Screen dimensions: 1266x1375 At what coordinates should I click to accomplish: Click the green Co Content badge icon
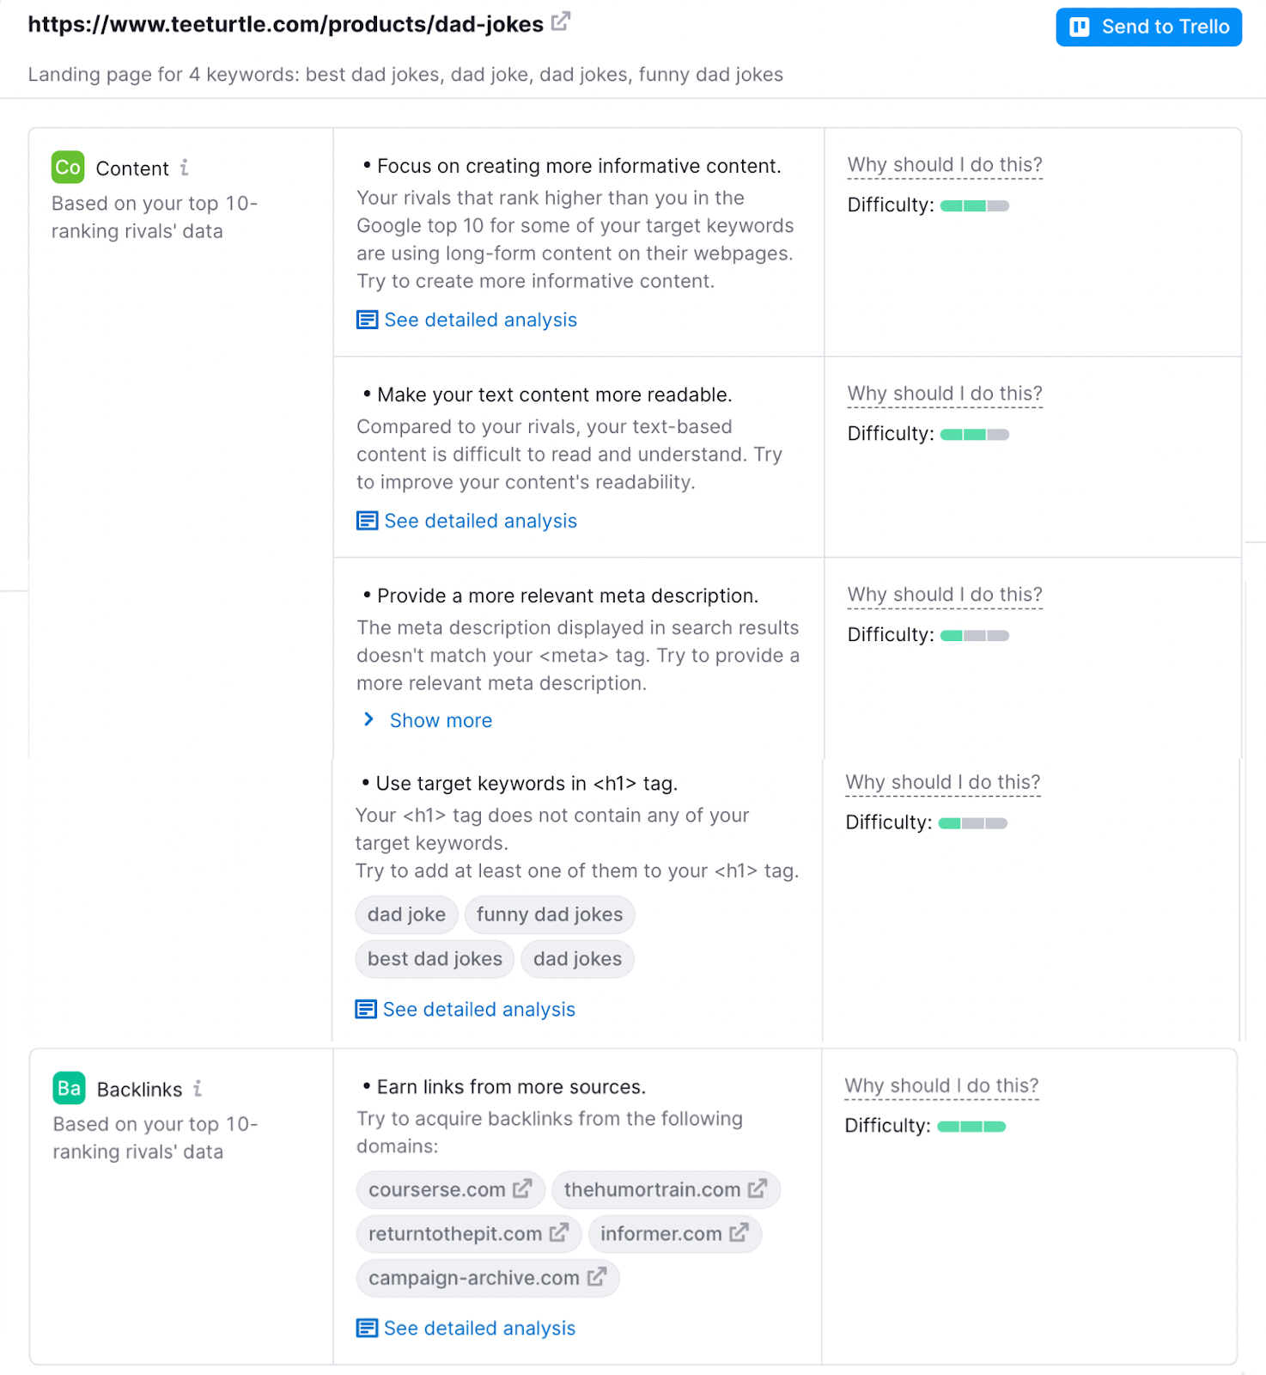coord(68,168)
